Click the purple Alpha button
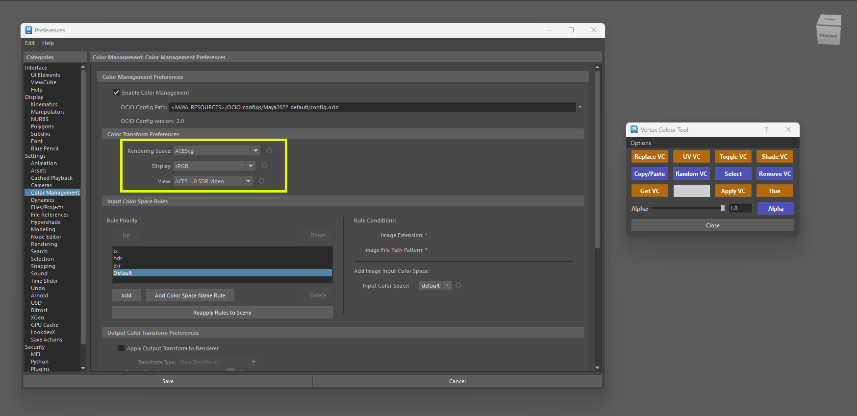This screenshot has height=416, width=857. point(776,208)
